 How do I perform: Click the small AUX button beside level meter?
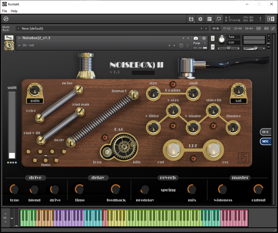[x=268, y=43]
